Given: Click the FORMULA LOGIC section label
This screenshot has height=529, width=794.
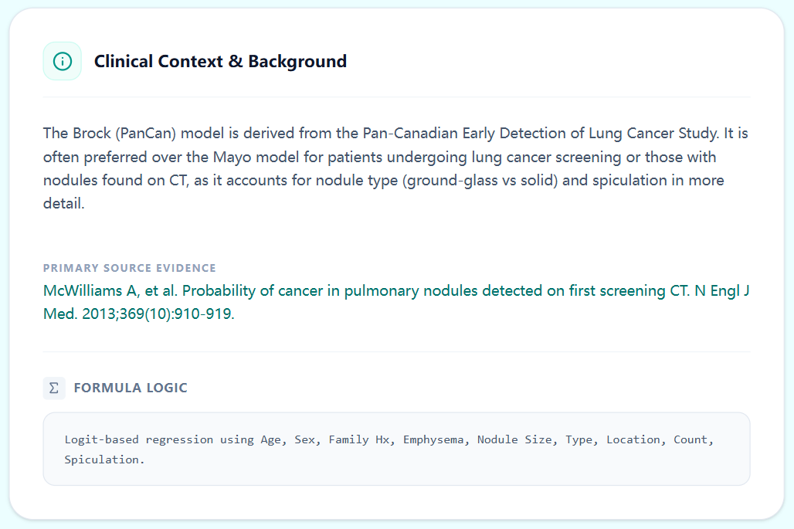Looking at the screenshot, I should point(131,388).
